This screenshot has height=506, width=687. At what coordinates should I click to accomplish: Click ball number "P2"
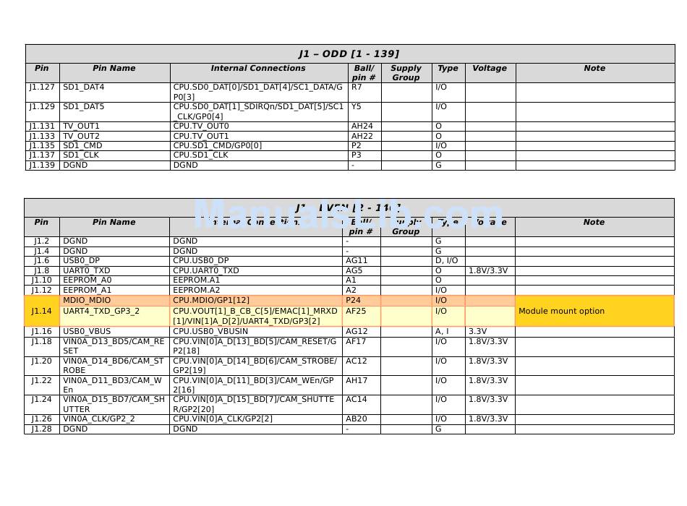(357, 146)
